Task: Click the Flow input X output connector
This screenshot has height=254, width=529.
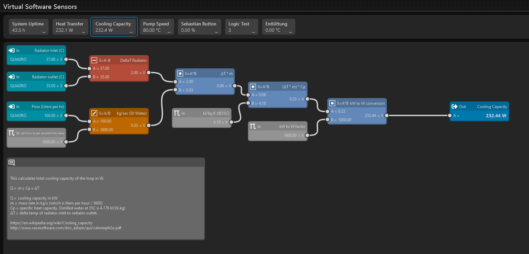Action: click(66, 116)
